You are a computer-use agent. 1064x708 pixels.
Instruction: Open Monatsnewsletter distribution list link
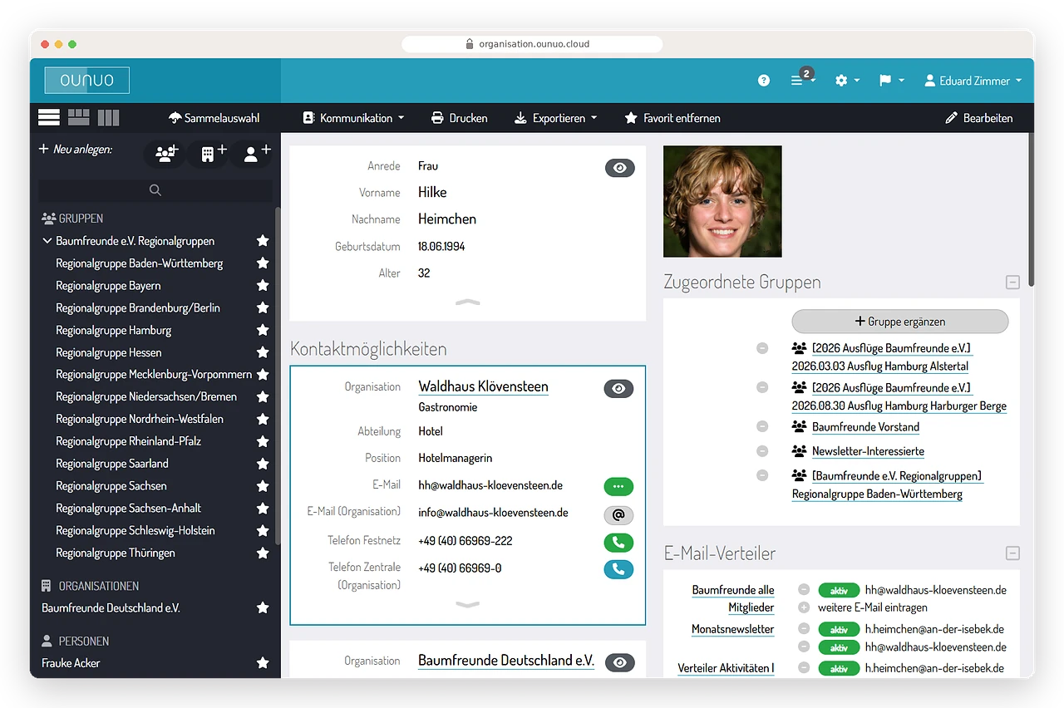point(732,630)
